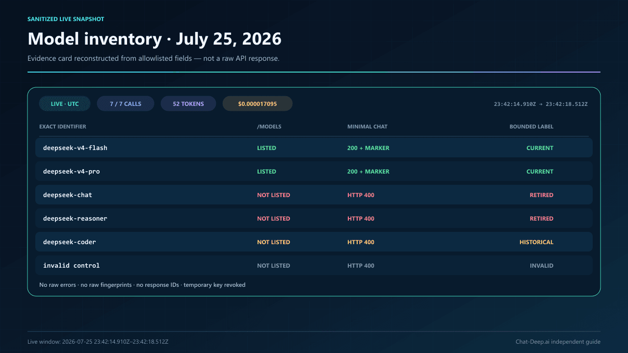628x353 pixels.
Task: Click the Chat-Deep.ai independent guide text
Action: (x=558, y=342)
